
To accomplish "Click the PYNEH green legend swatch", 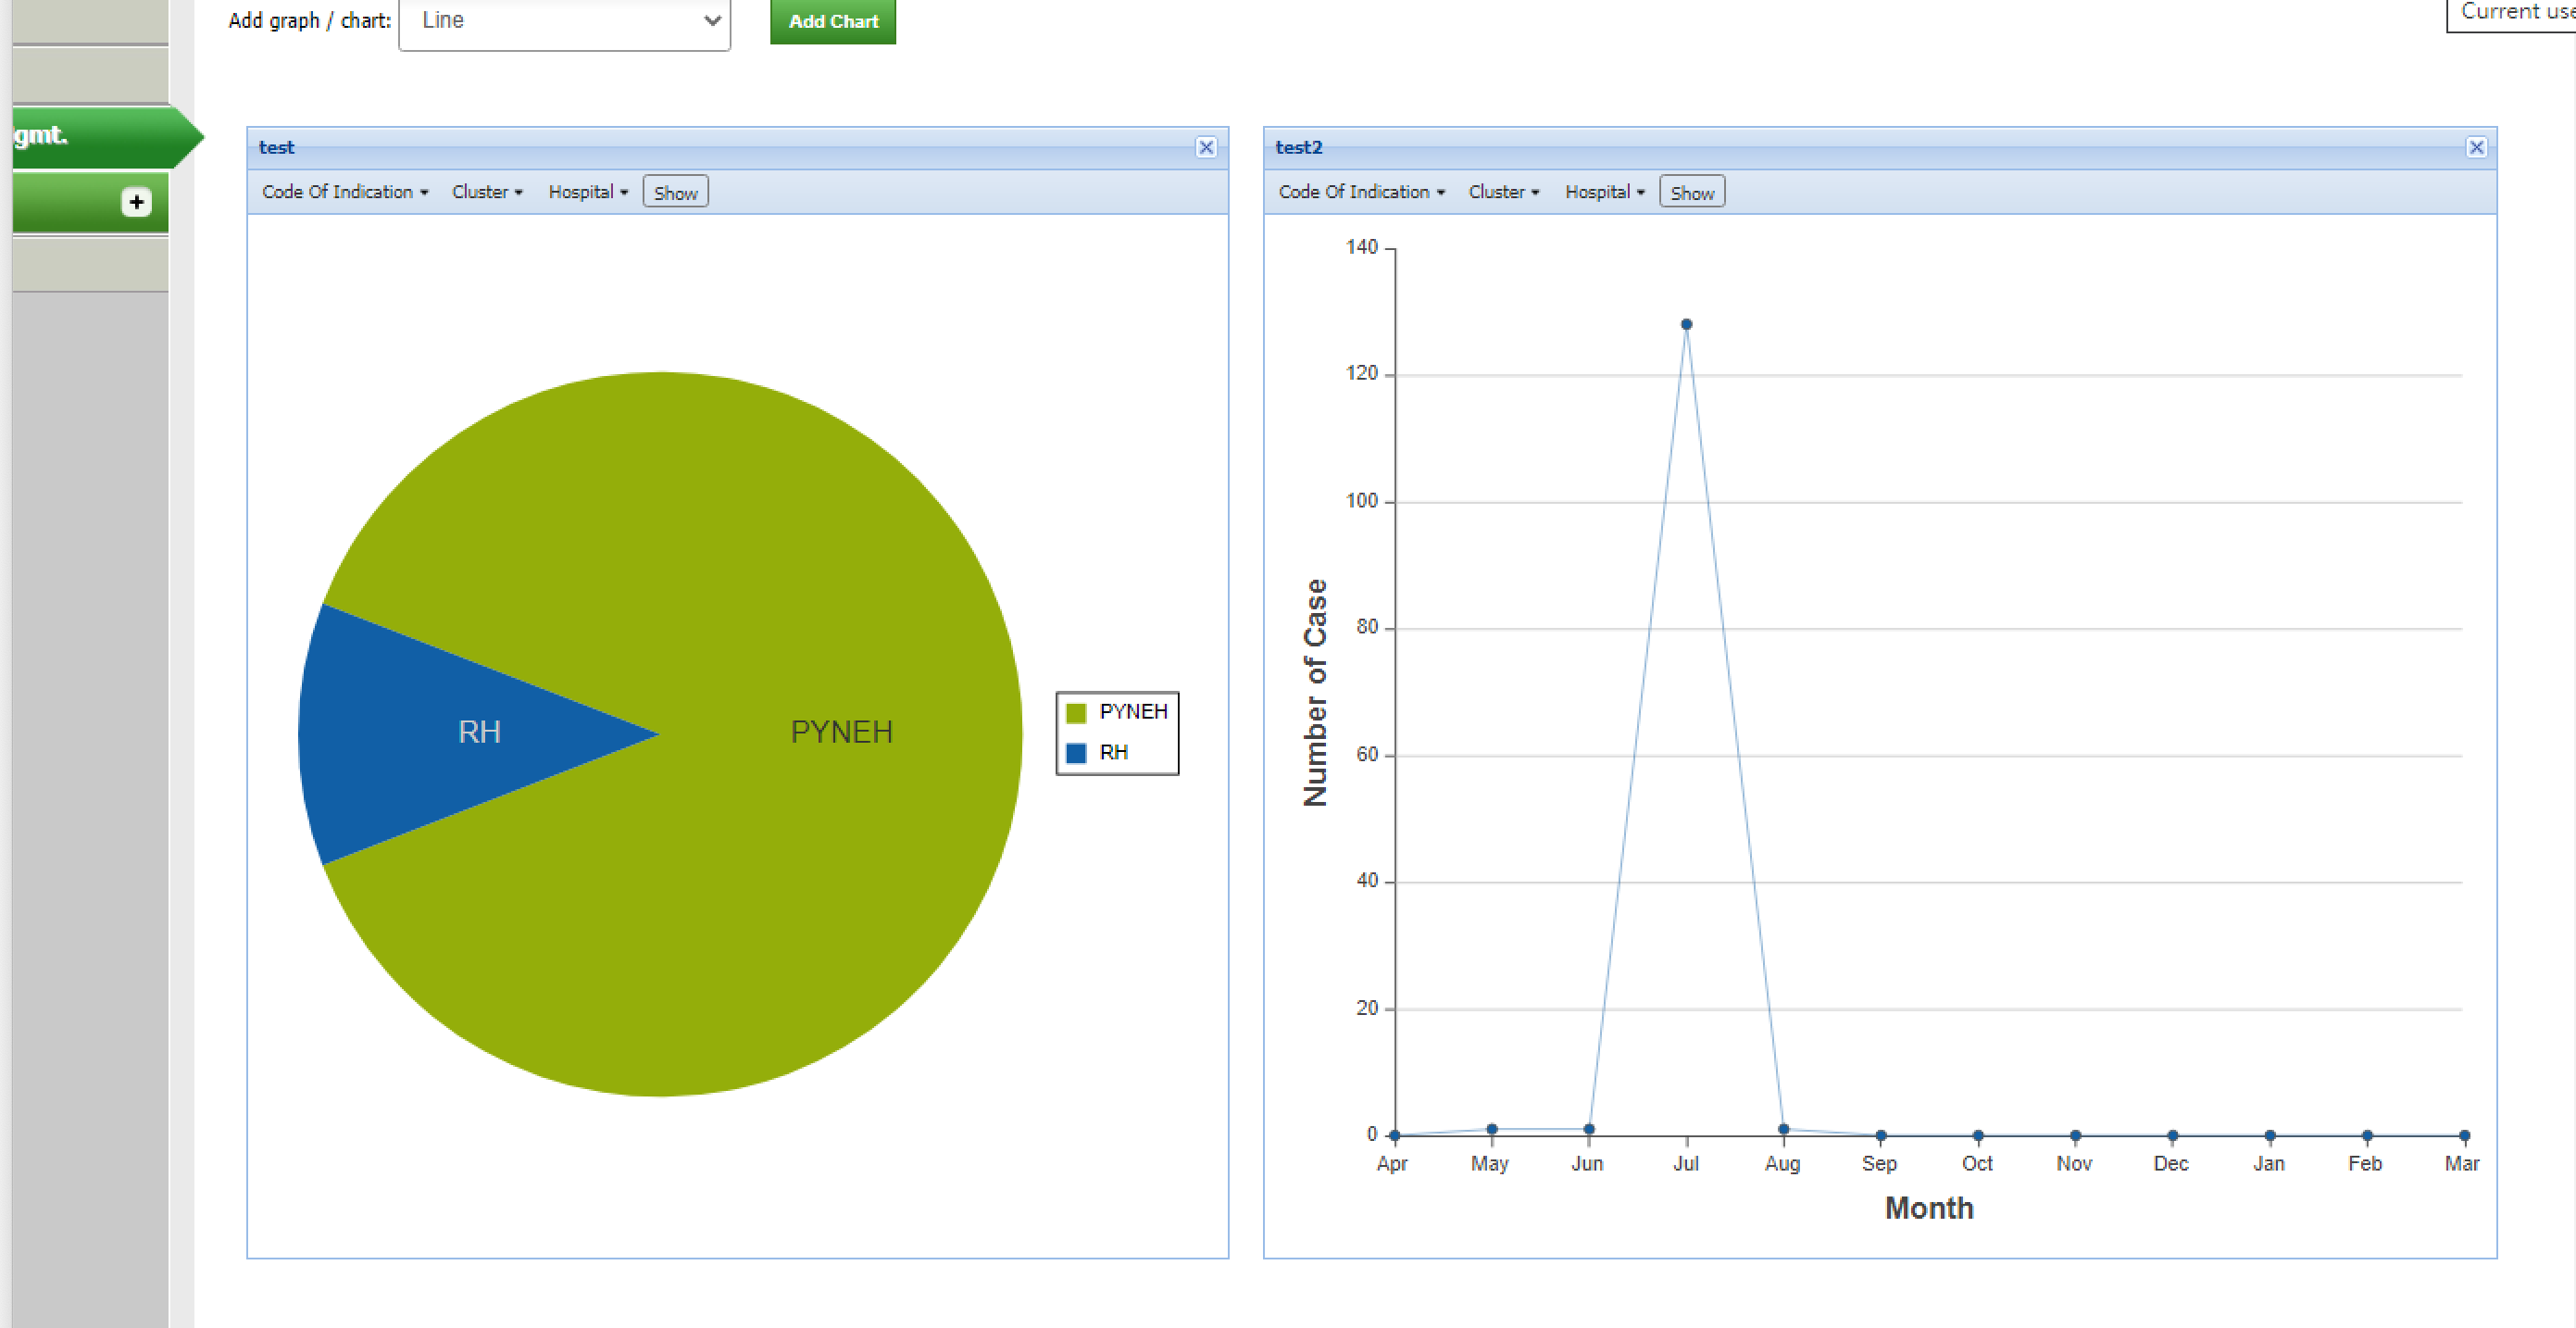I will pyautogui.click(x=1076, y=712).
